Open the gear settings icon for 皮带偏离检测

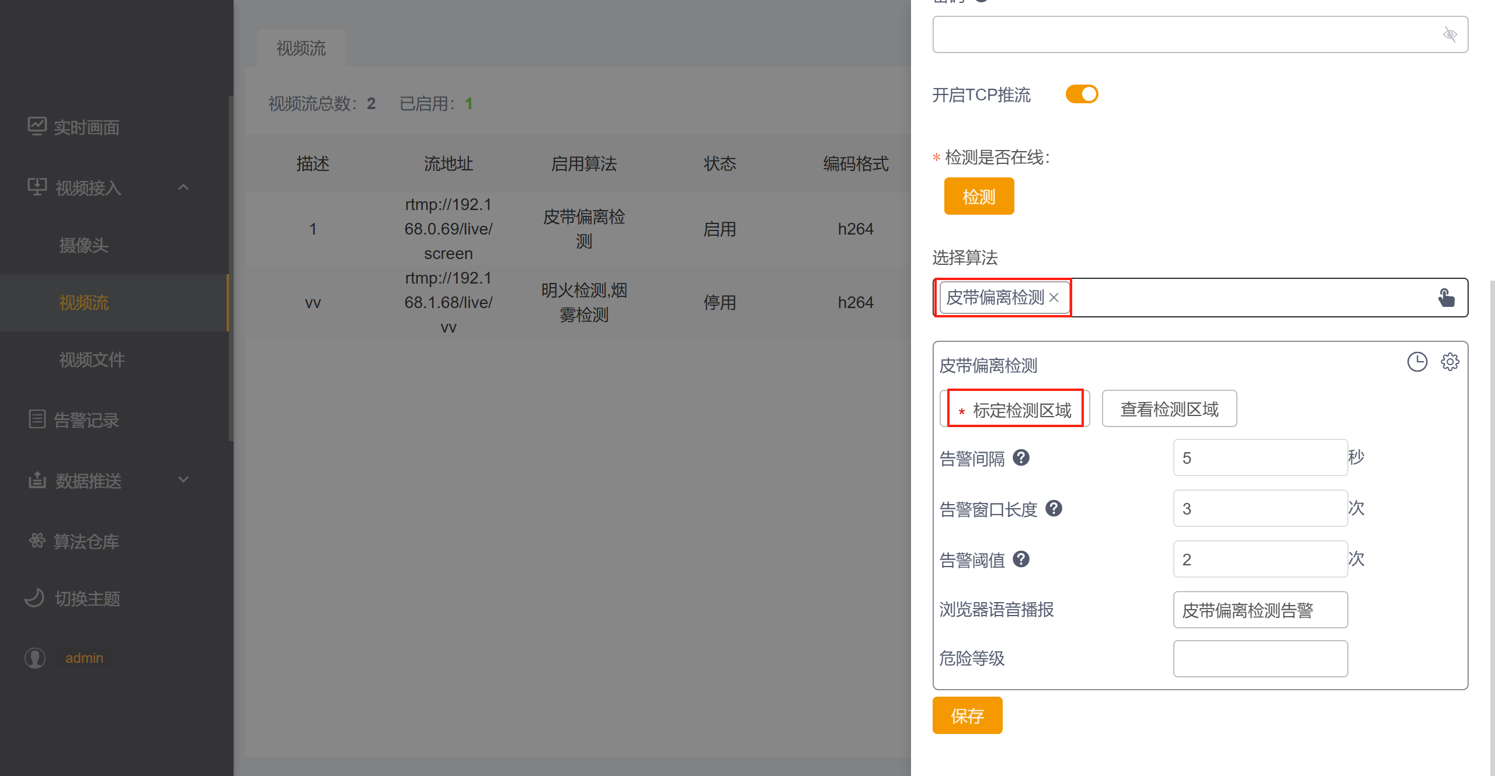pos(1449,362)
